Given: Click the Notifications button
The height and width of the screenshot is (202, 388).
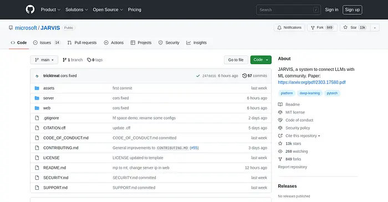Looking at the screenshot, I should point(289,28).
